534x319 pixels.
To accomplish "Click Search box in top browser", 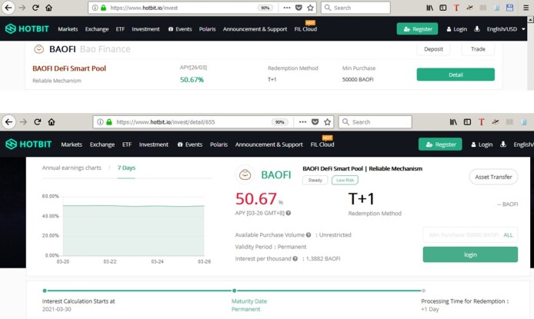I will (356, 8).
